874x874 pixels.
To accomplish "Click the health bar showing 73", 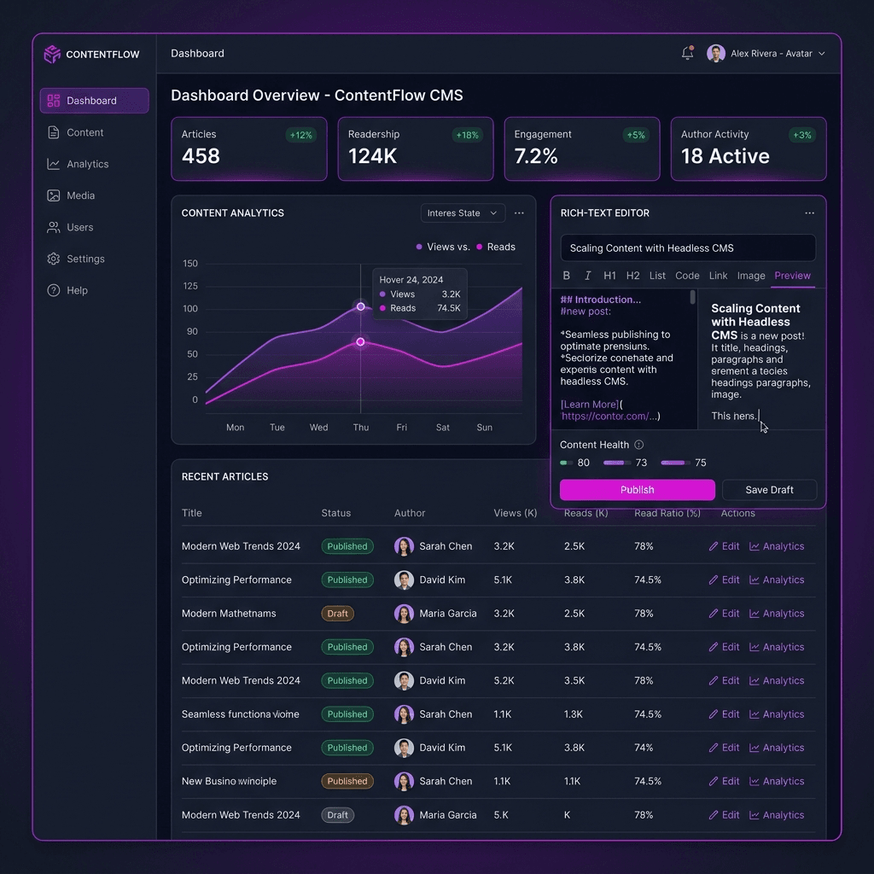I will (616, 463).
